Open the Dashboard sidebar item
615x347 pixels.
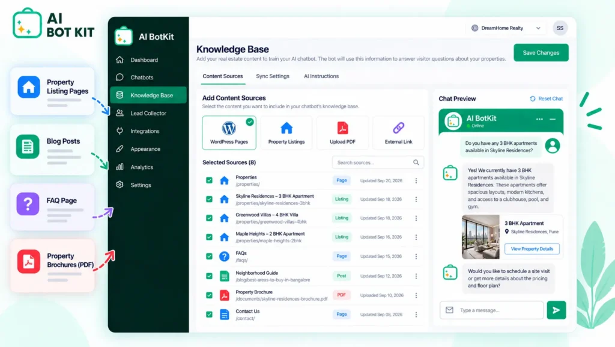tap(148, 60)
